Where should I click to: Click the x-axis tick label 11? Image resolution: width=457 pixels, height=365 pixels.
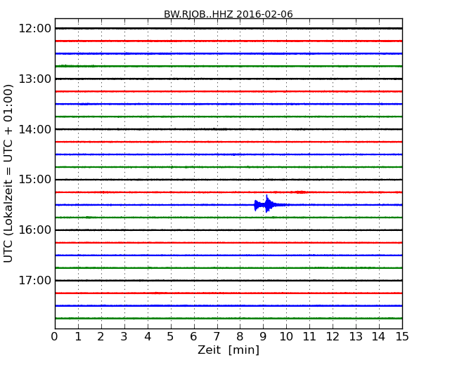(x=309, y=336)
